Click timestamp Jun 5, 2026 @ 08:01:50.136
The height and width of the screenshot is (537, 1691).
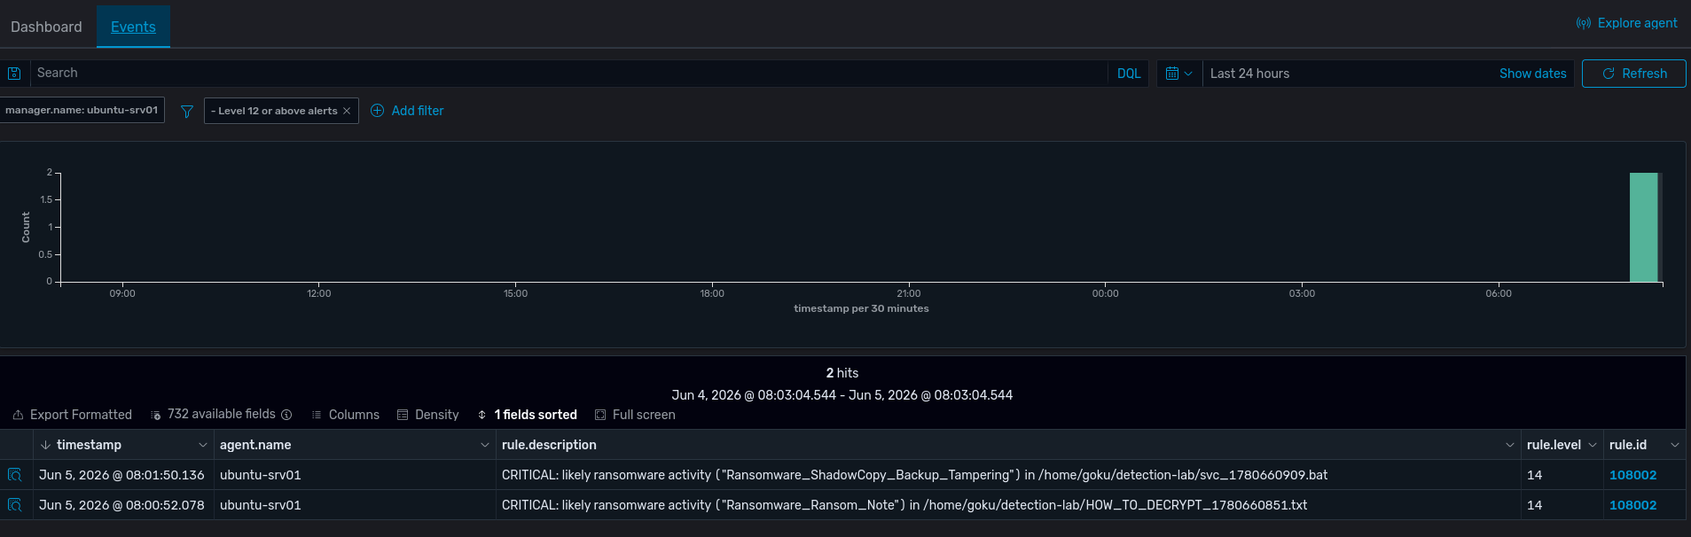click(x=121, y=475)
